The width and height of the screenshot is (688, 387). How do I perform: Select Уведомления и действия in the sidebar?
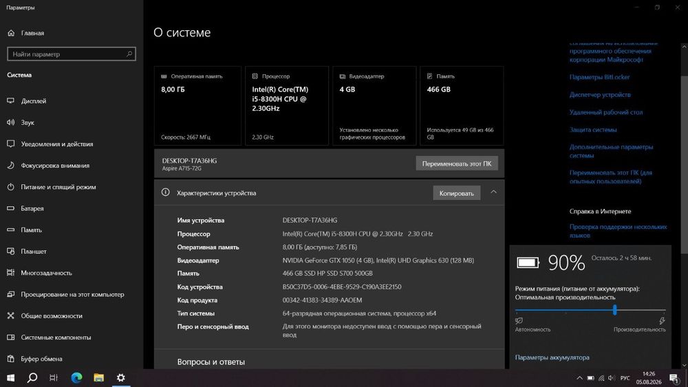point(57,144)
